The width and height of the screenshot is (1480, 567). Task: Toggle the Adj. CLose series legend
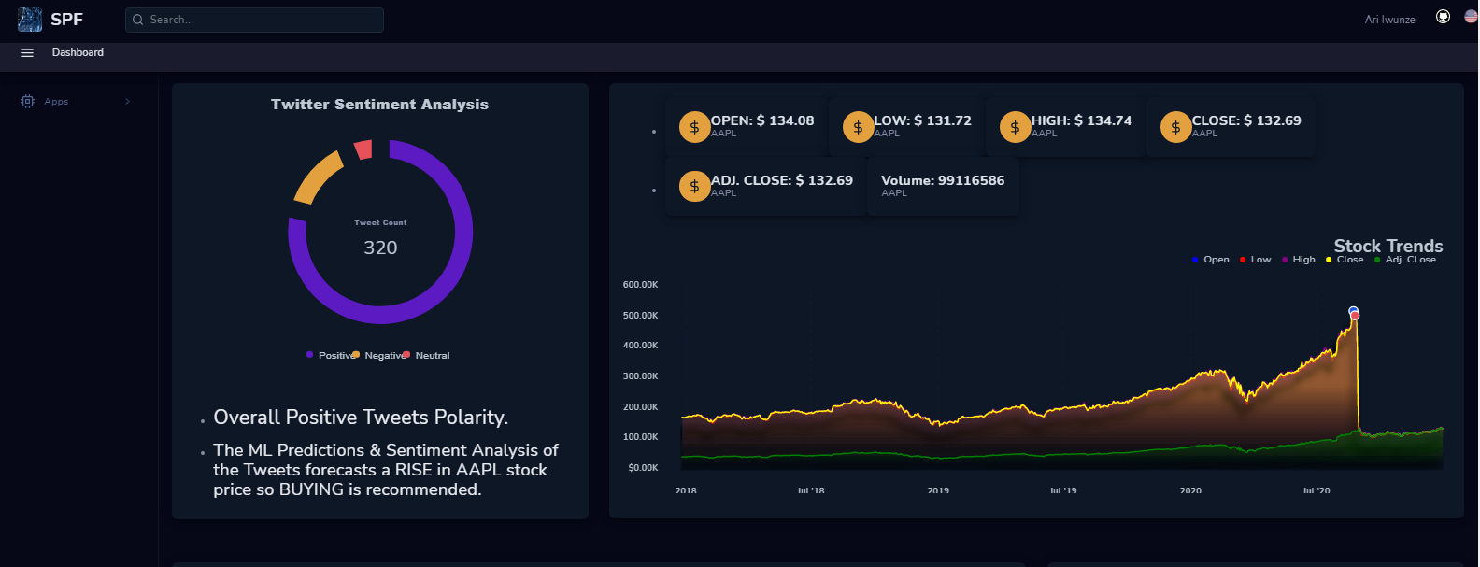coord(1405,260)
